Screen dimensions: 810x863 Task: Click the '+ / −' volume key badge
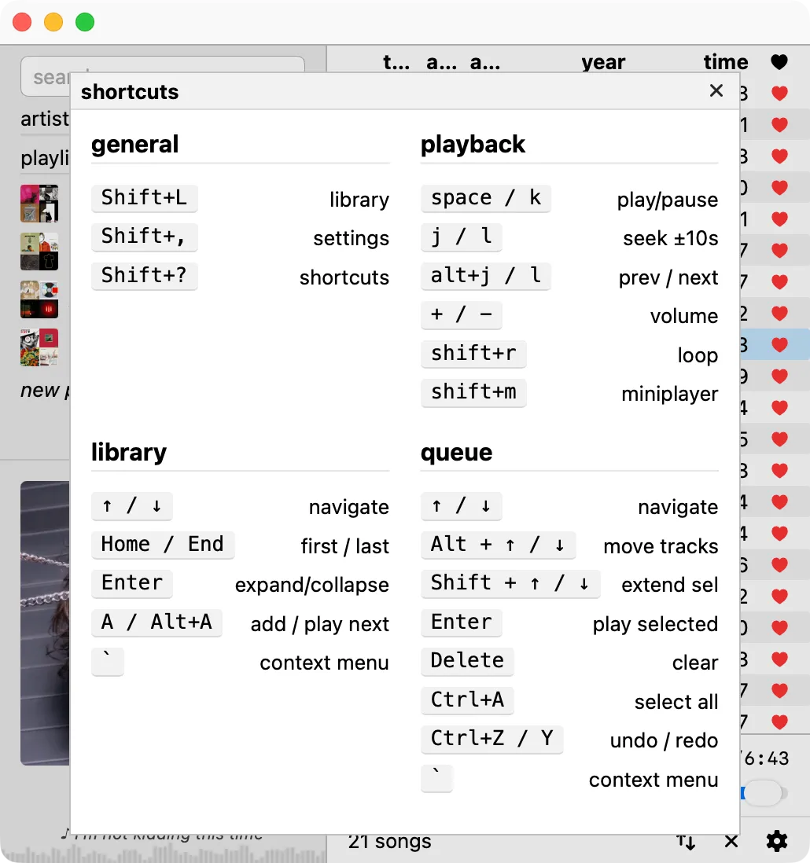[462, 314]
